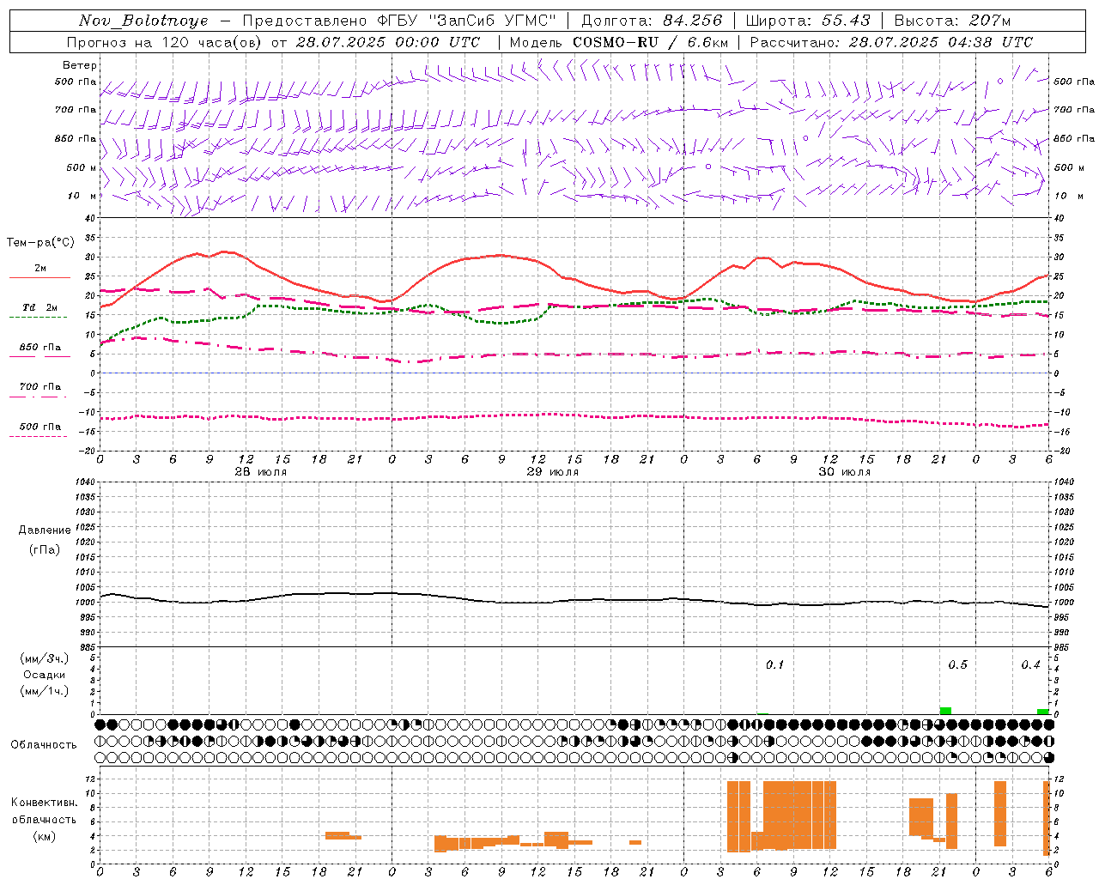Click the label Конвективн. for convective cloudiness
The width and height of the screenshot is (1099, 879).
click(45, 803)
